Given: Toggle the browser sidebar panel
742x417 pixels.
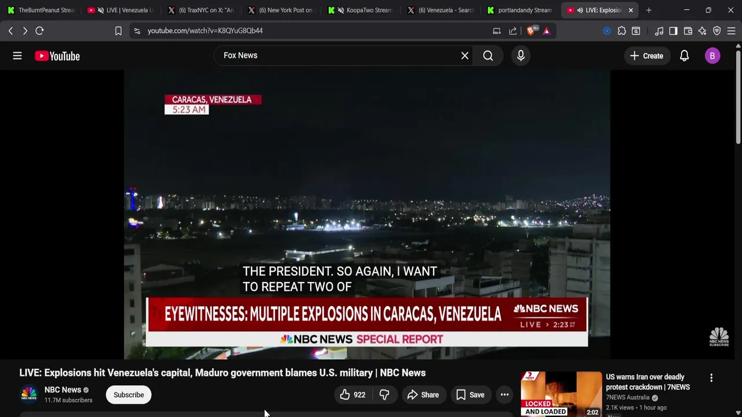Looking at the screenshot, I should [673, 31].
